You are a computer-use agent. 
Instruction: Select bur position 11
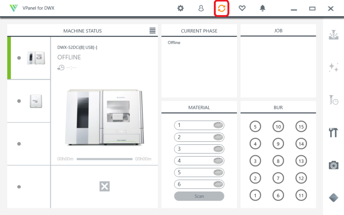pyautogui.click(x=301, y=195)
